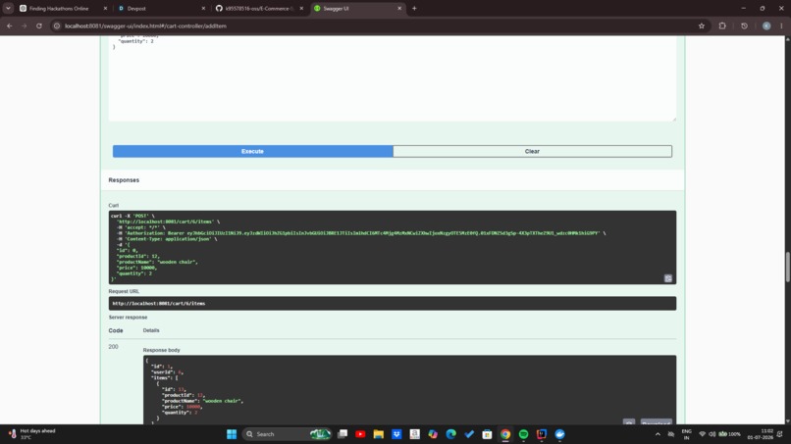Click the Clear button
This screenshot has width=791, height=444.
pyautogui.click(x=532, y=151)
